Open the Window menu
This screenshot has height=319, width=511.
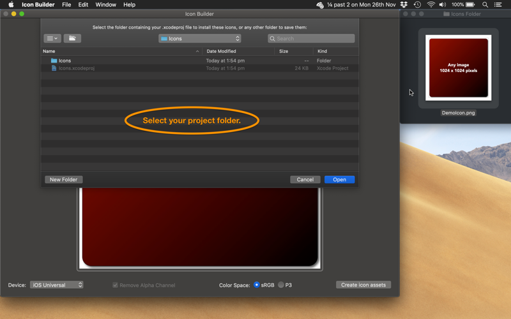(x=105, y=4)
